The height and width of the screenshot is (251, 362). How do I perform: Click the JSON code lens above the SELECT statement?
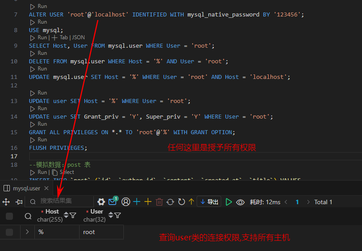(78, 37)
